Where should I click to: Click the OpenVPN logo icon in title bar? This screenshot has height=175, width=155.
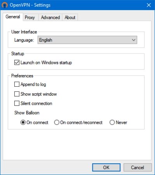5,5
